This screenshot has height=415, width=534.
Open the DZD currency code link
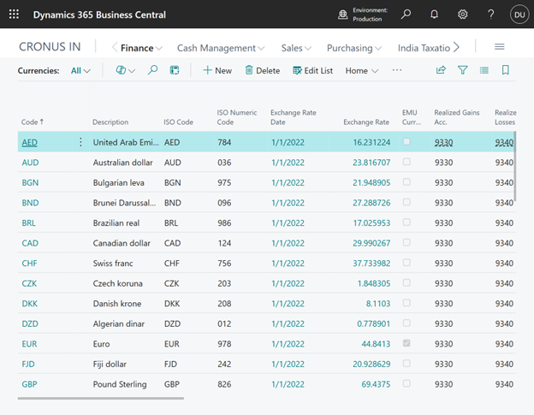(x=30, y=323)
